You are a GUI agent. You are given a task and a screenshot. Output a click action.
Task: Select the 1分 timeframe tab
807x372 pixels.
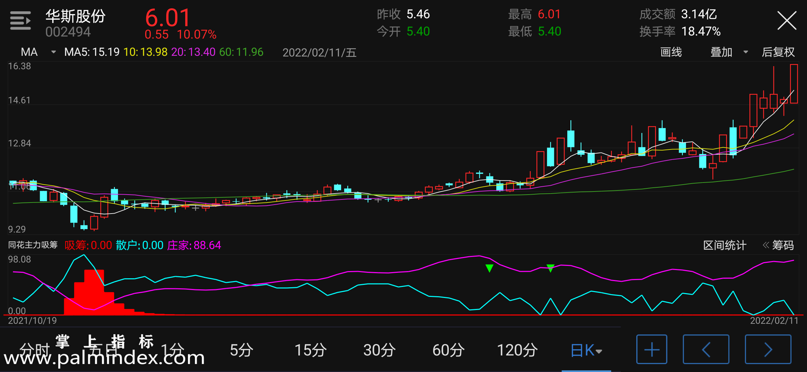coord(172,350)
